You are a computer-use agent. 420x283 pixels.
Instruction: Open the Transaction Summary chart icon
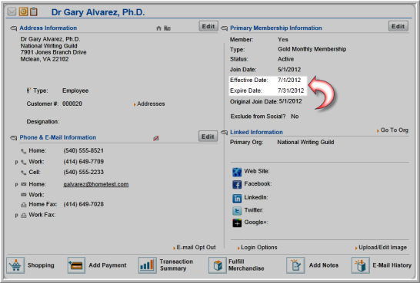[x=147, y=265]
